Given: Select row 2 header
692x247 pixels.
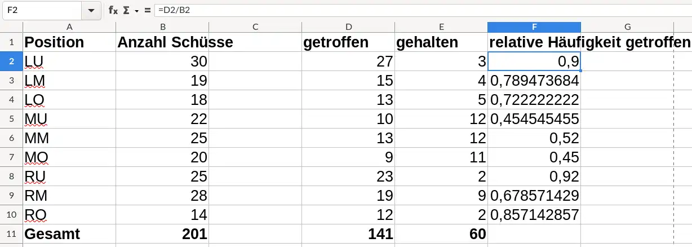Looking at the screenshot, I should coord(11,61).
